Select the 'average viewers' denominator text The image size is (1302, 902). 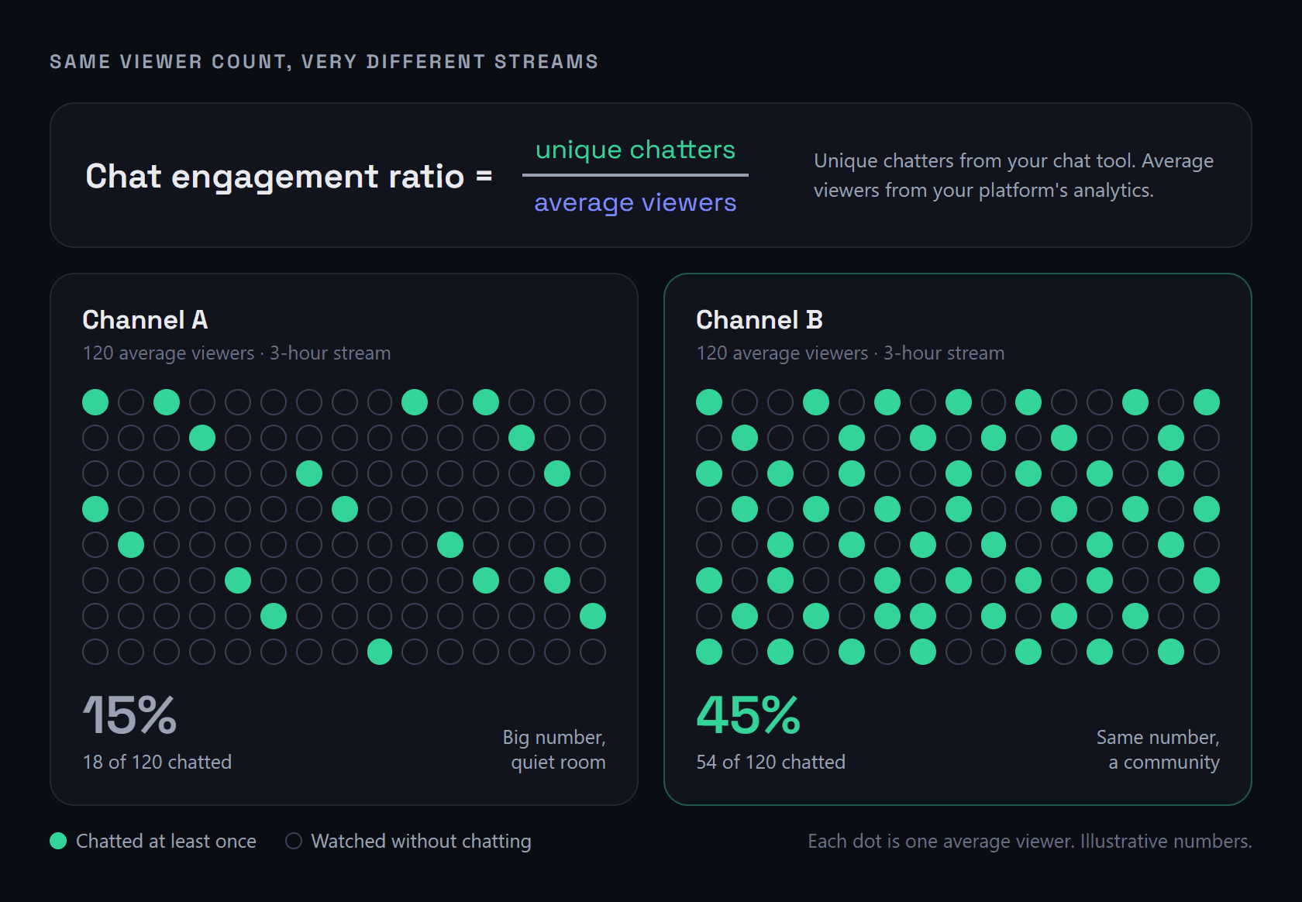(635, 203)
